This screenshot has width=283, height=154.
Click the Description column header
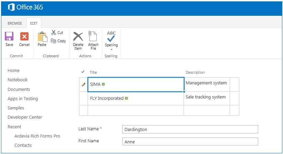(x=195, y=72)
